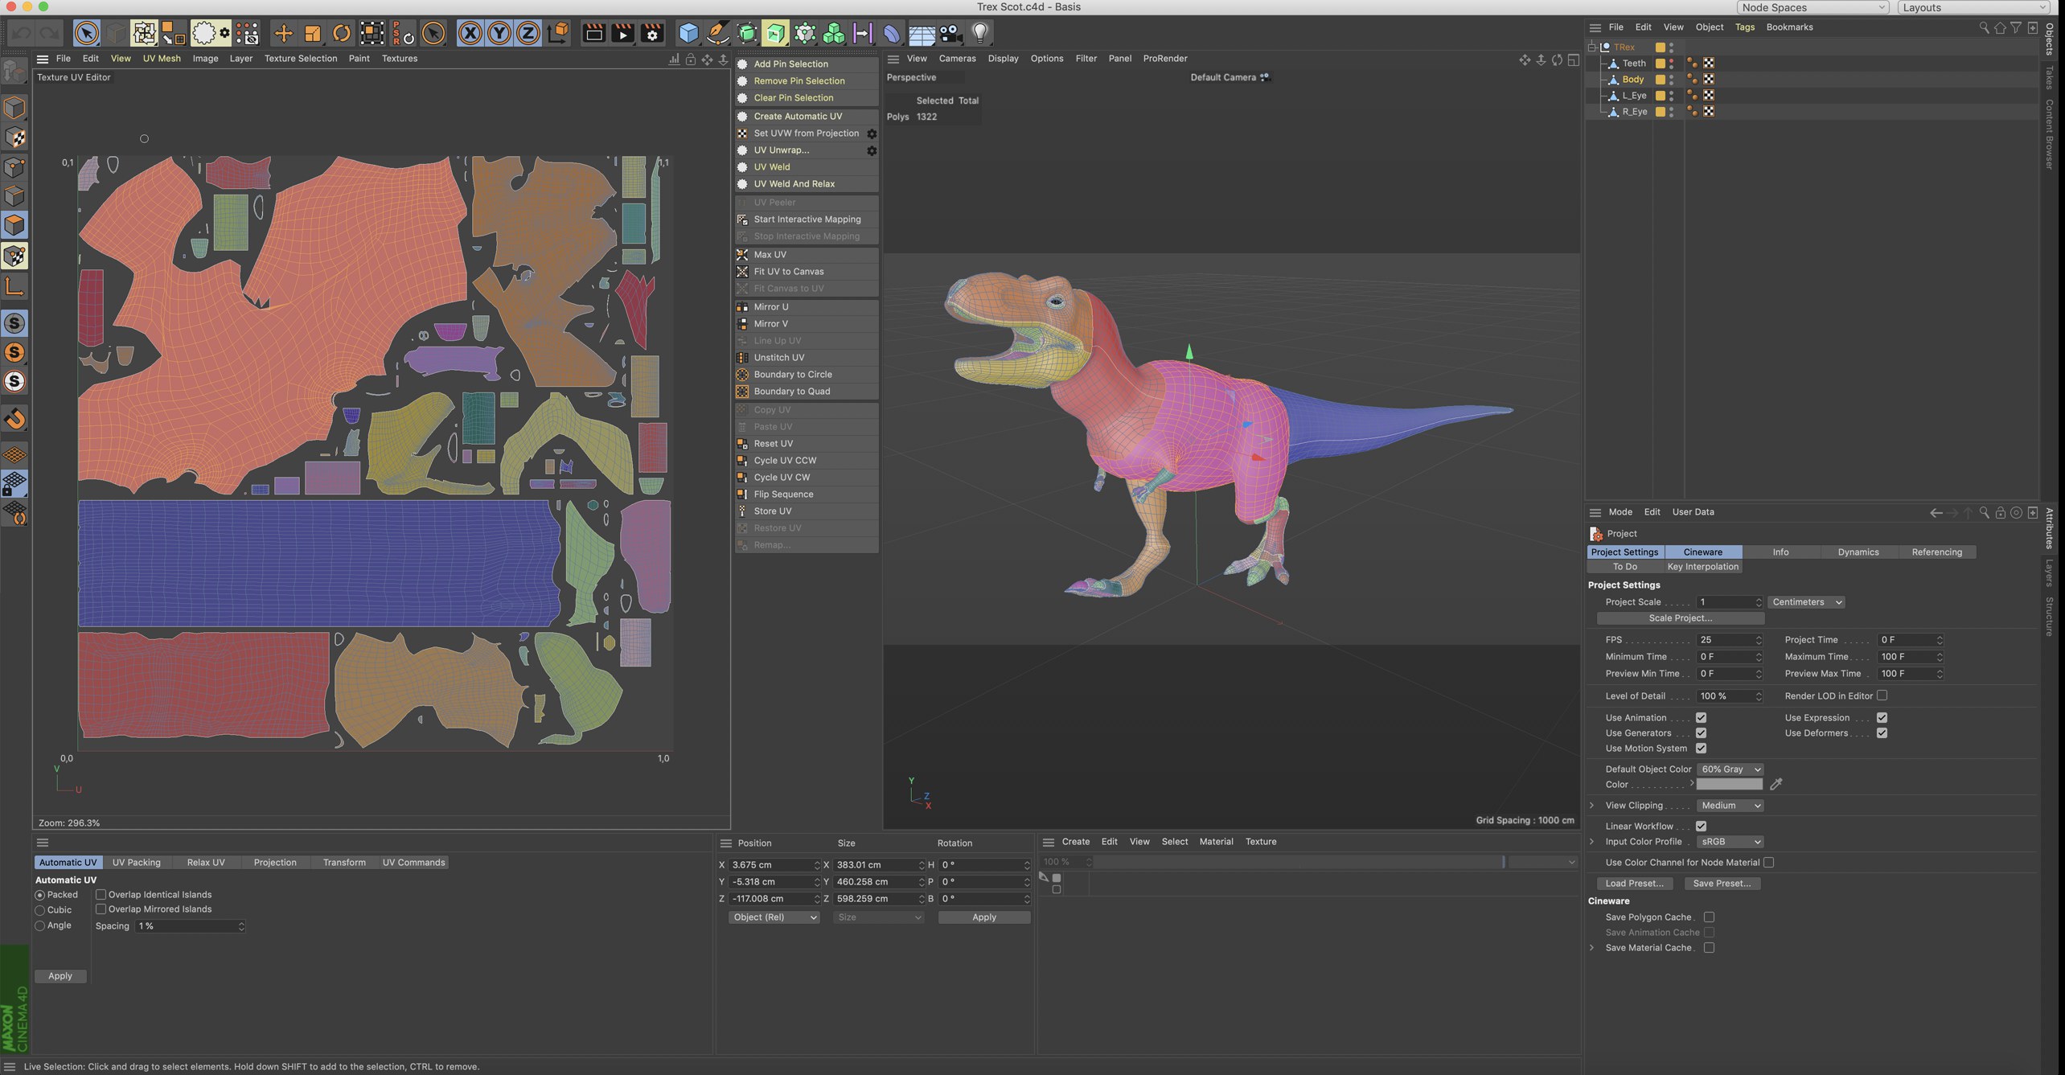Viewport: 2065px width, 1075px height.
Task: Click Save Preset button
Action: (1722, 884)
